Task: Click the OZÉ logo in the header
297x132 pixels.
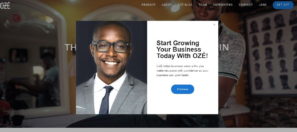Action: click(x=5, y=5)
